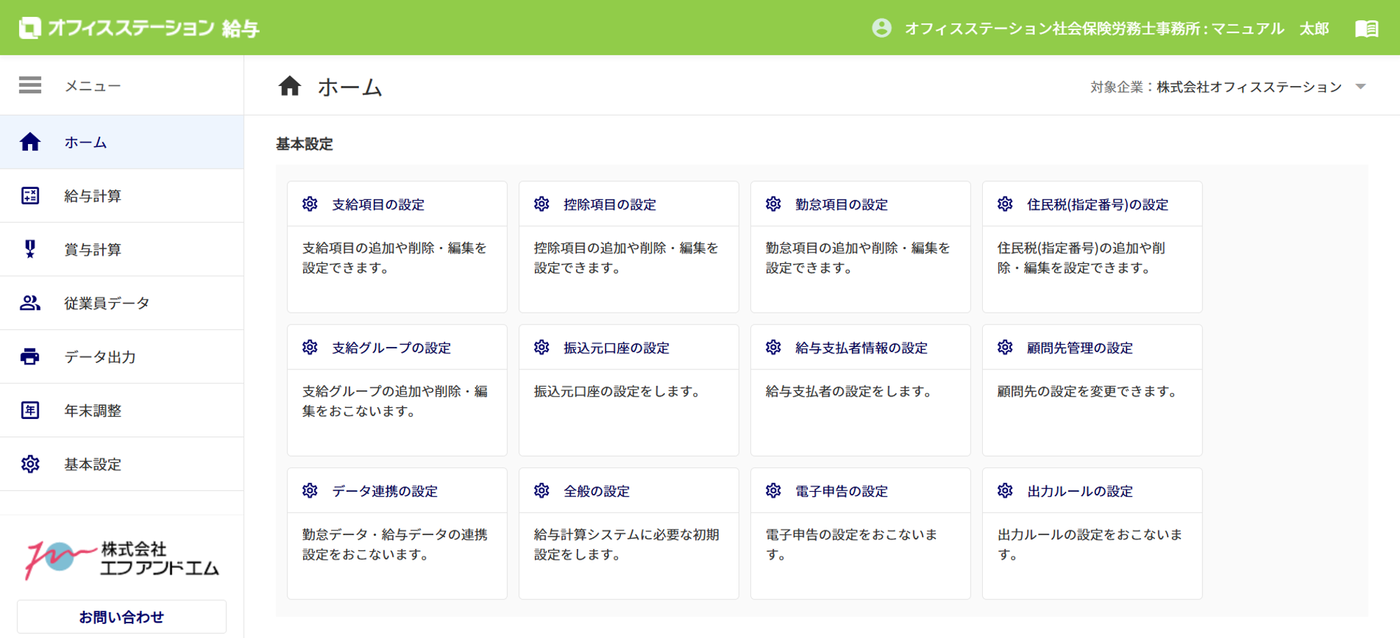Open the 振込元口座の設定 link
Viewport: 1400px width, 638px height.
(616, 348)
